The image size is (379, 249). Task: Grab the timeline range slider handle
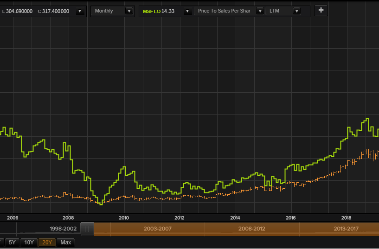(87, 229)
